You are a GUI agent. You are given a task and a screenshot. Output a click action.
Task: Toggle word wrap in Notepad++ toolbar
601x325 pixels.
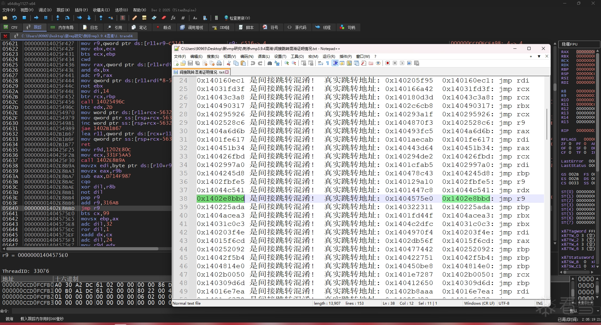coord(321,63)
